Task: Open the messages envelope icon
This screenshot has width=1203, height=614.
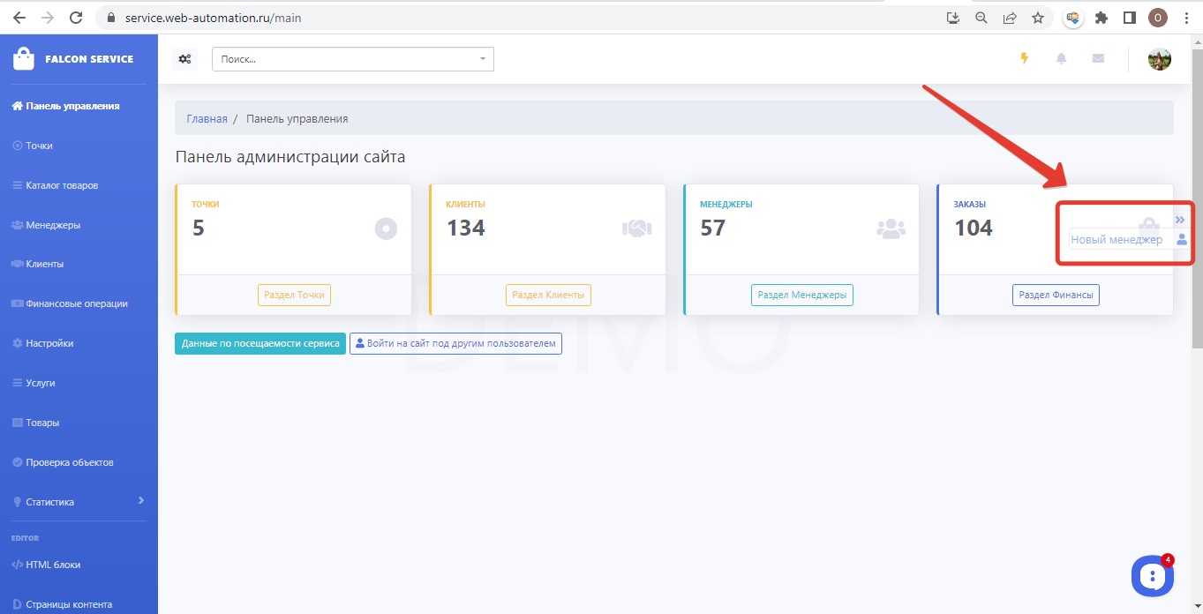Action: 1098,59
